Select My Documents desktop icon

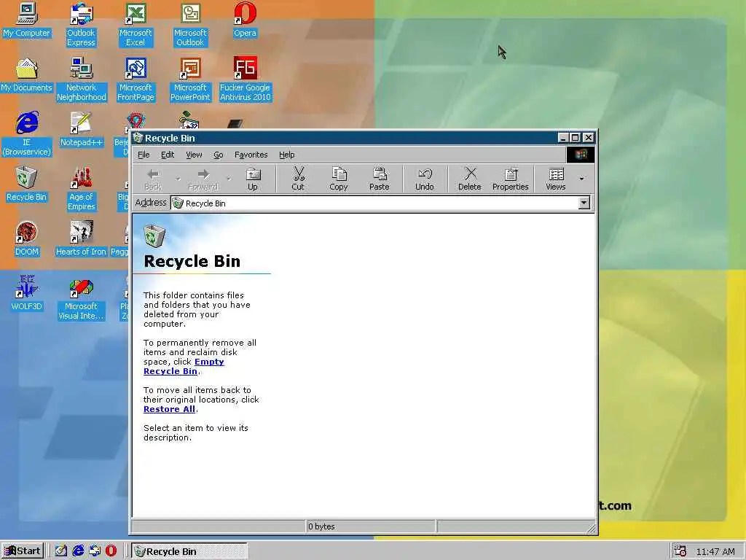pos(27,75)
